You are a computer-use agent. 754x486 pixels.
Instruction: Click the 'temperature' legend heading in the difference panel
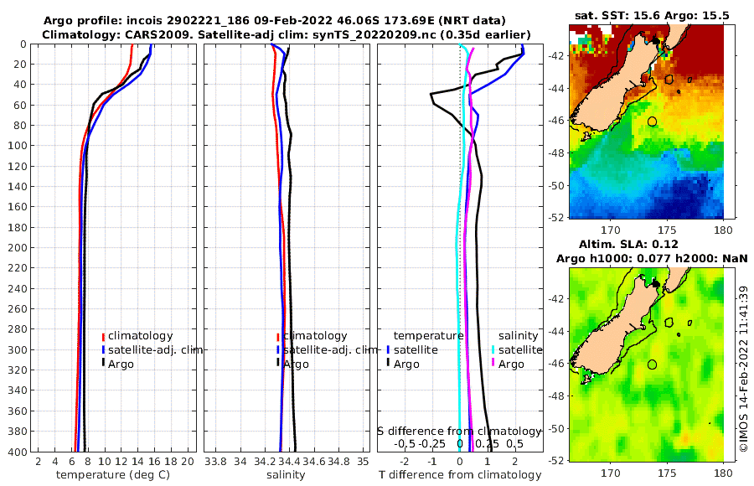[428, 336]
